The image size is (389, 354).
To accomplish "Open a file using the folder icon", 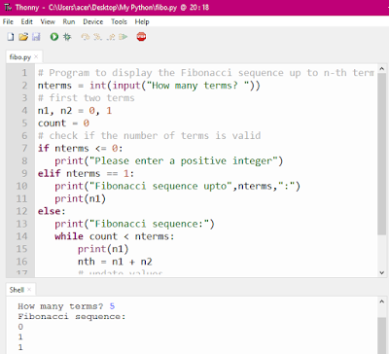I will [23, 37].
